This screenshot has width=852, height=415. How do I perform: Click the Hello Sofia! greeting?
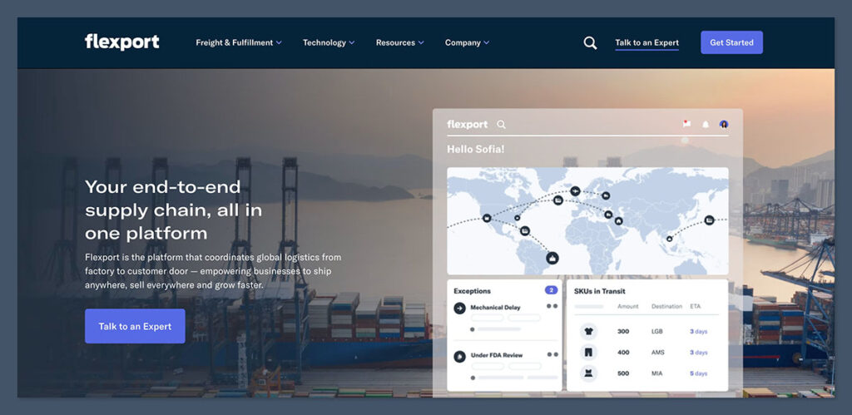pos(475,149)
